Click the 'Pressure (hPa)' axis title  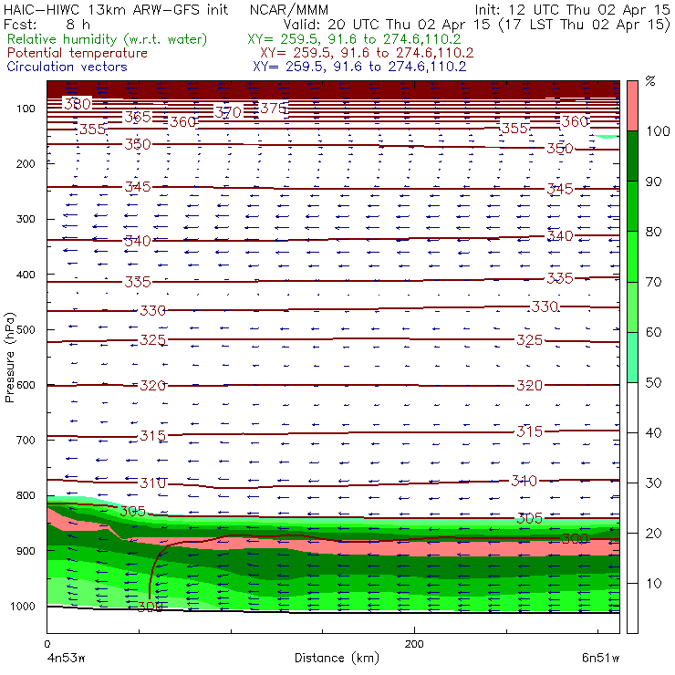coord(10,358)
